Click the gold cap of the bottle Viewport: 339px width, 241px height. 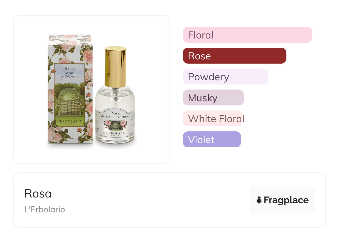[116, 67]
